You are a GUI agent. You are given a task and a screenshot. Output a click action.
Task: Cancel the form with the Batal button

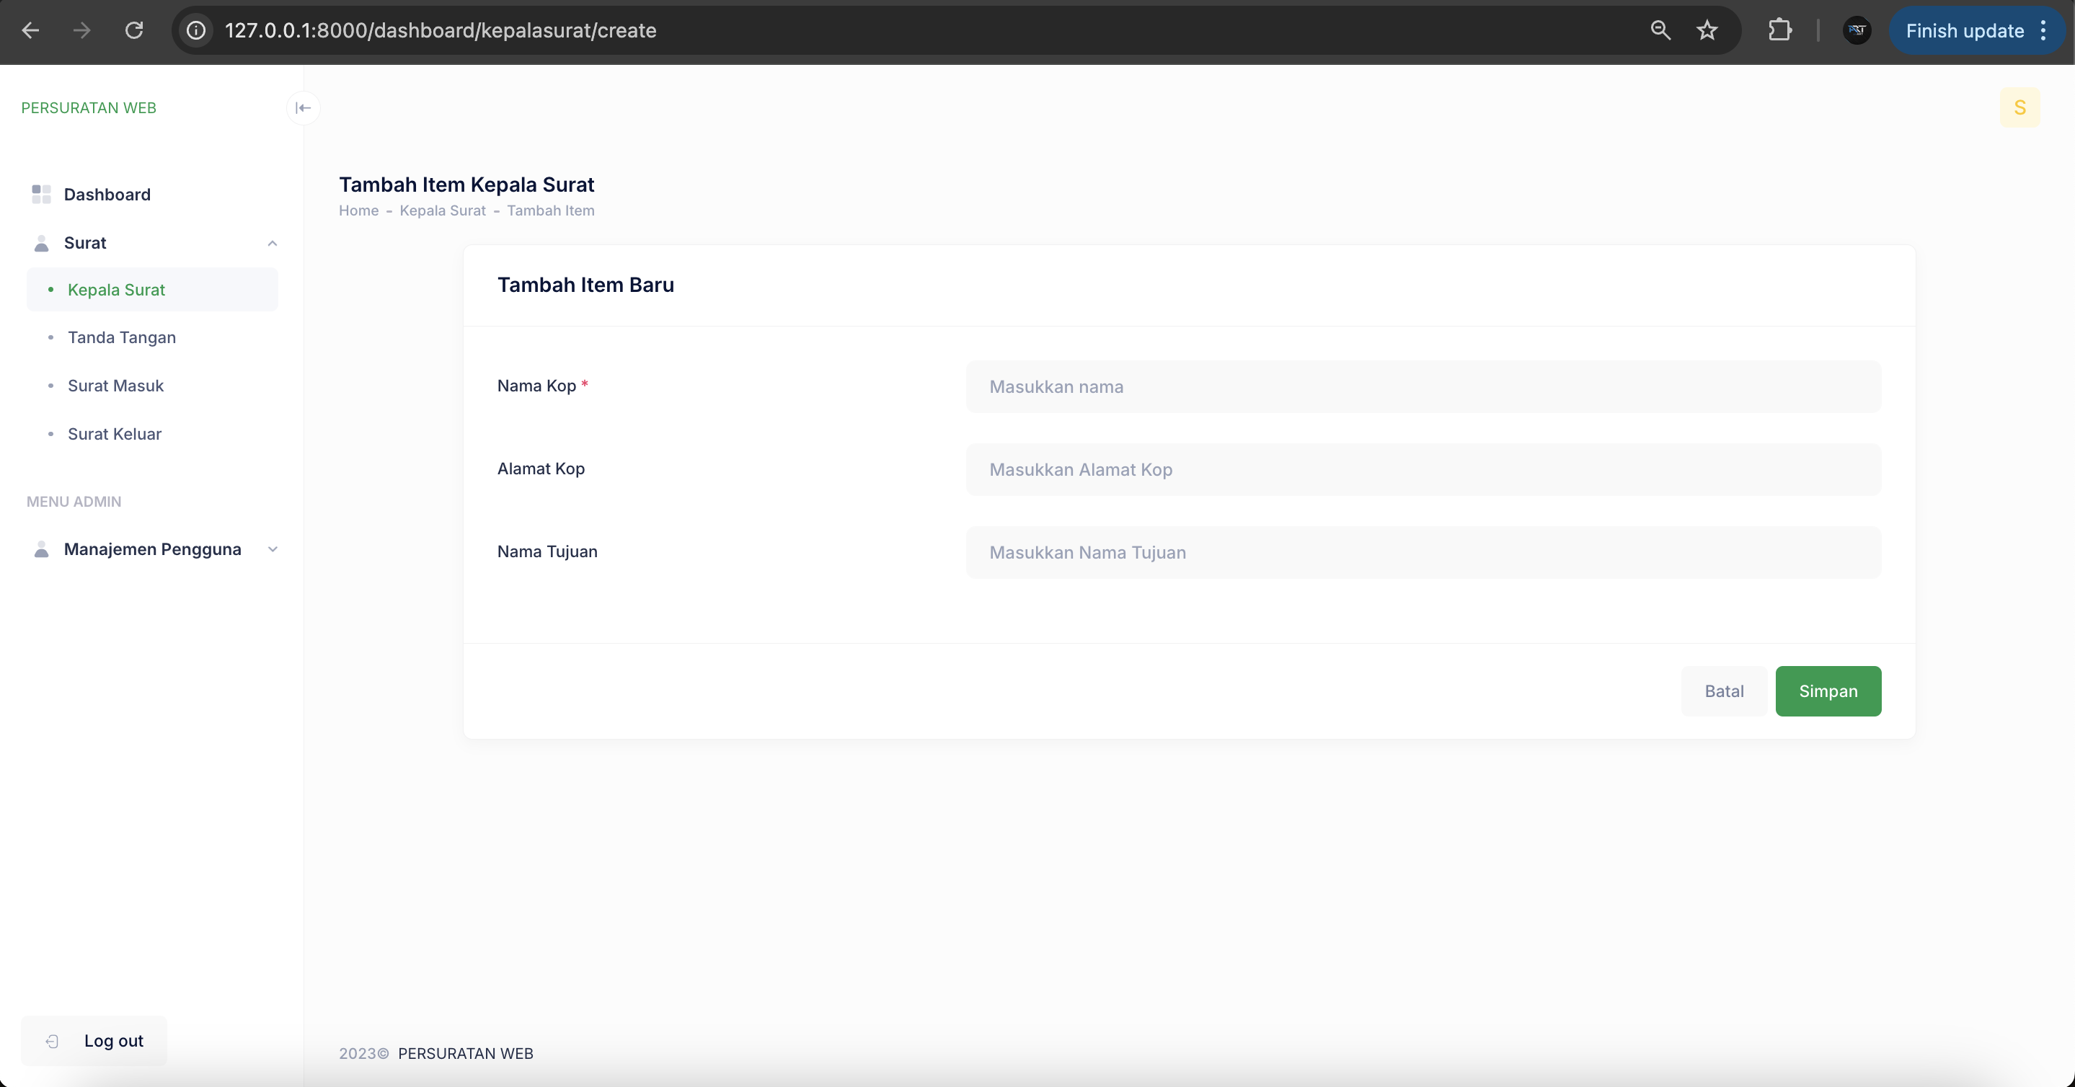click(x=1724, y=691)
